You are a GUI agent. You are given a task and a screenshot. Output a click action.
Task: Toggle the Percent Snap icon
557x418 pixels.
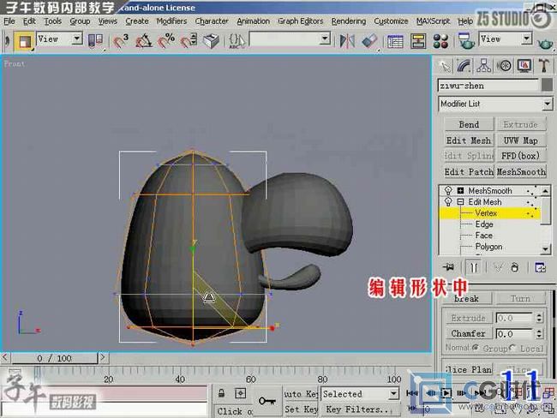click(166, 40)
